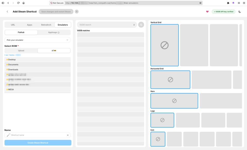This screenshot has height=150, width=247.
Task: Click the home breadcrumb link
Action: [x=12, y=55]
